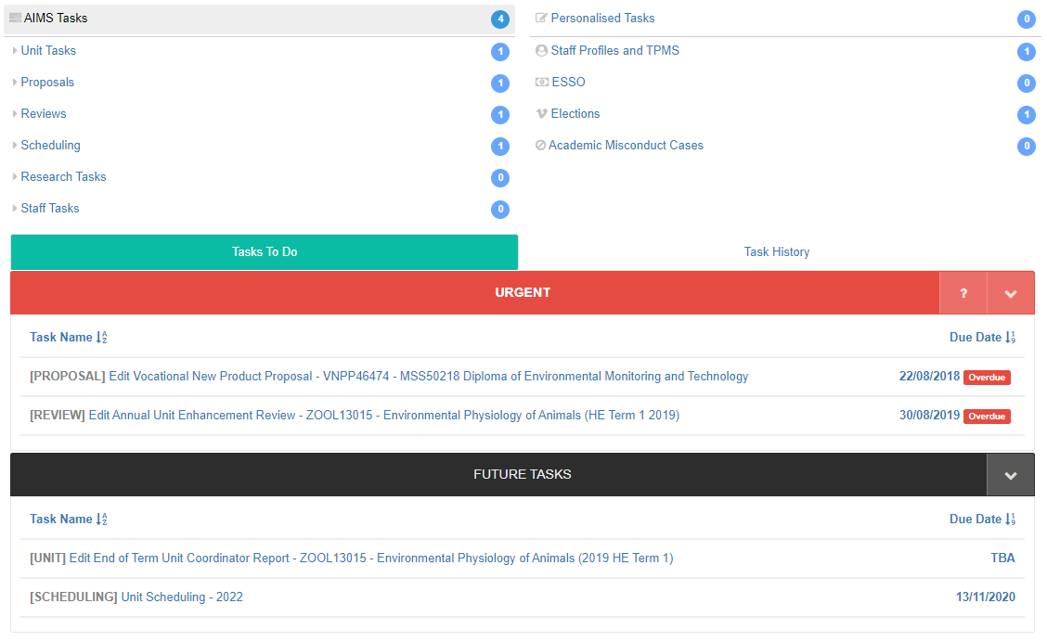Click the Personalised Tasks edit icon
This screenshot has height=642, width=1047.
541,19
